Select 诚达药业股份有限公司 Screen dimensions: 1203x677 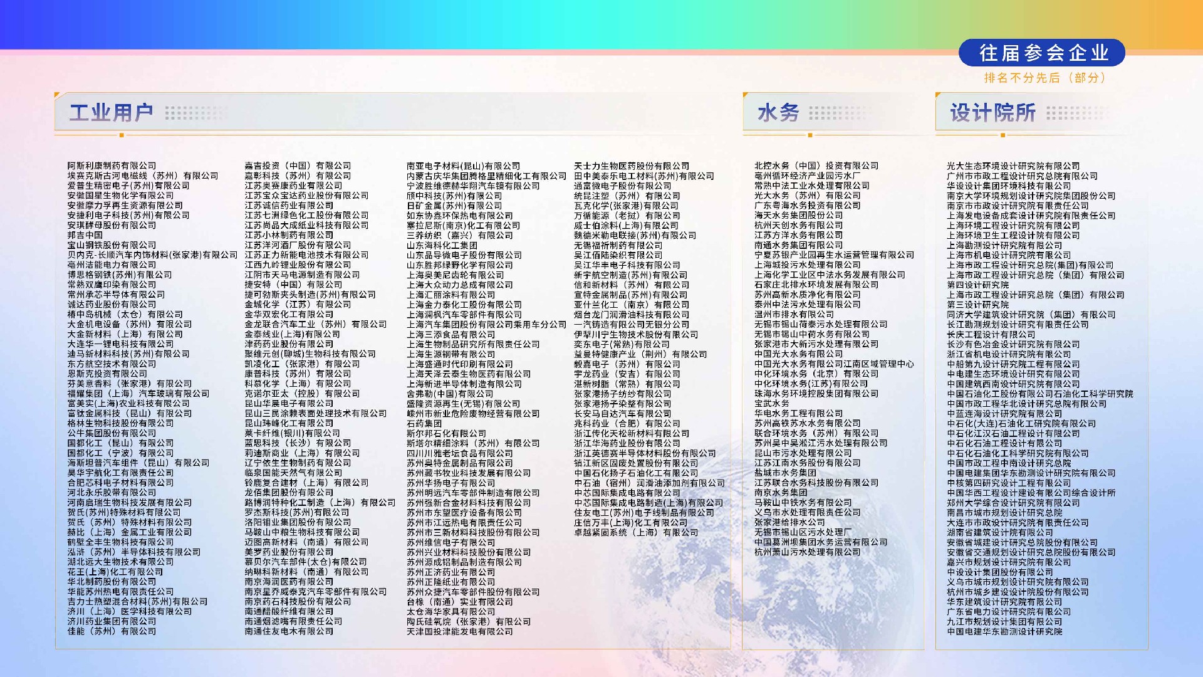pos(112,305)
